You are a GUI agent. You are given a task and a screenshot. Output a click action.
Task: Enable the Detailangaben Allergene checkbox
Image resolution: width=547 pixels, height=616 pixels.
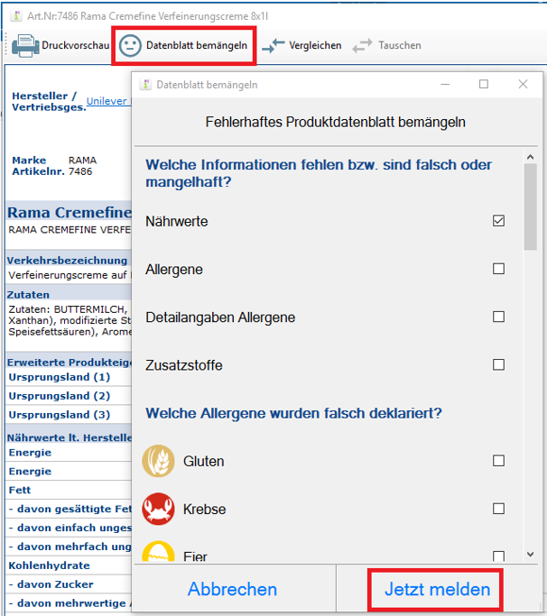pos(498,317)
